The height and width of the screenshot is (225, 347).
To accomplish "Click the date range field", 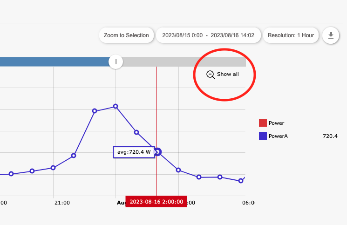I will (208, 35).
